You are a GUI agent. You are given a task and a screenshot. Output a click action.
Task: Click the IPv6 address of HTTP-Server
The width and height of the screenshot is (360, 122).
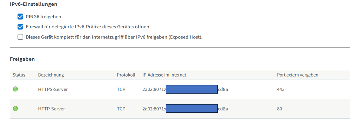(185, 109)
